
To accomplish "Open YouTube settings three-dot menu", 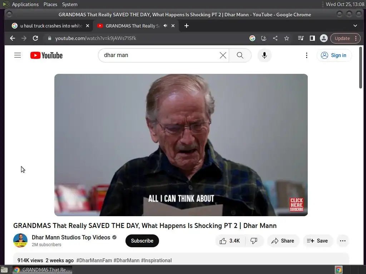I will pos(306,55).
